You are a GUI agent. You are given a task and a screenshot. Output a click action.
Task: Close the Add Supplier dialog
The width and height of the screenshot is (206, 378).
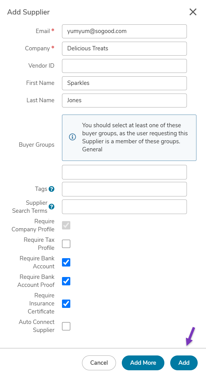point(193,12)
